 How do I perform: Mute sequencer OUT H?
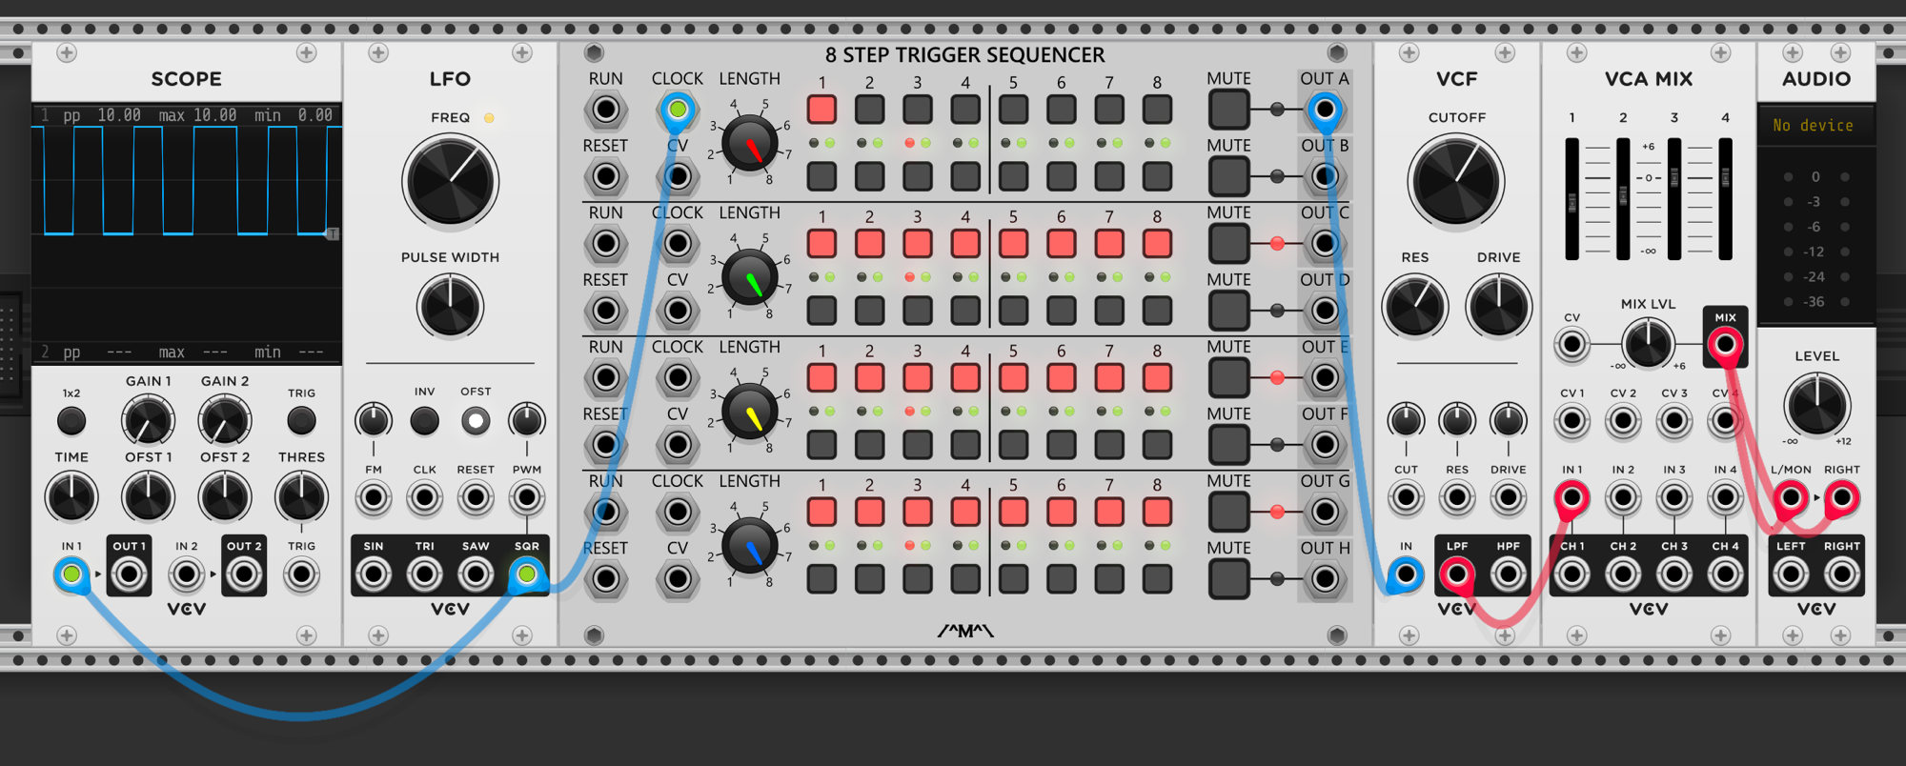point(1229,579)
